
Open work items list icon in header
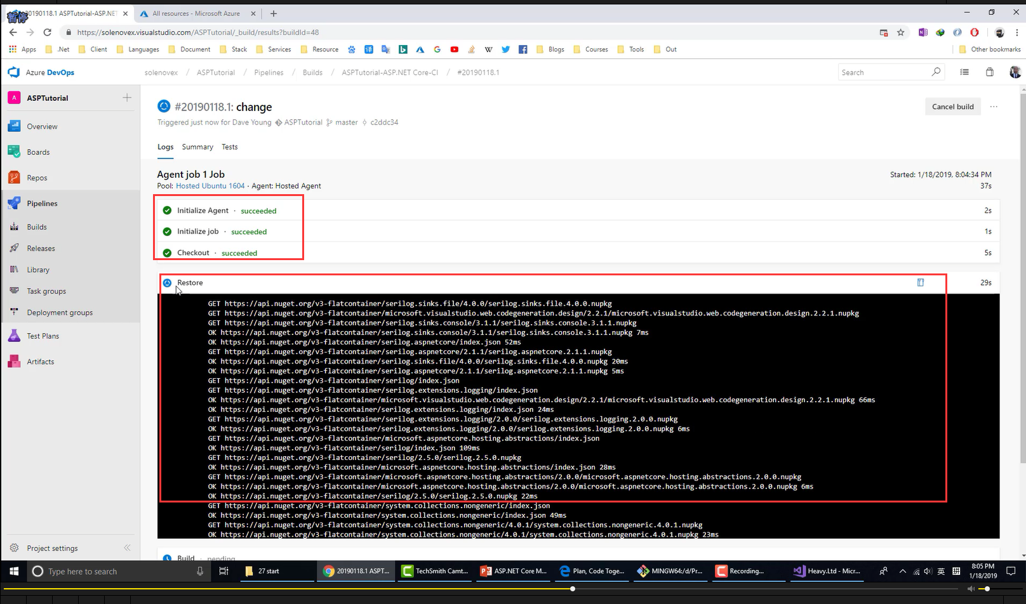tap(964, 72)
